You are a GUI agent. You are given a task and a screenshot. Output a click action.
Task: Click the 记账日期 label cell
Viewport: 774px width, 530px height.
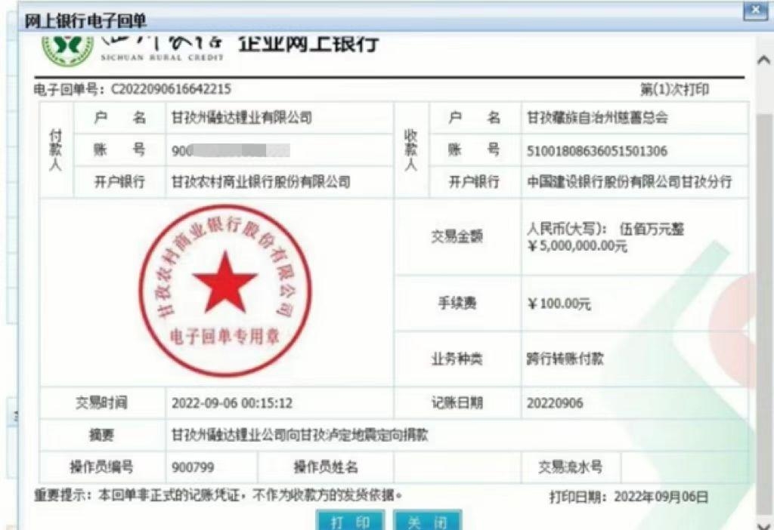[x=457, y=403]
